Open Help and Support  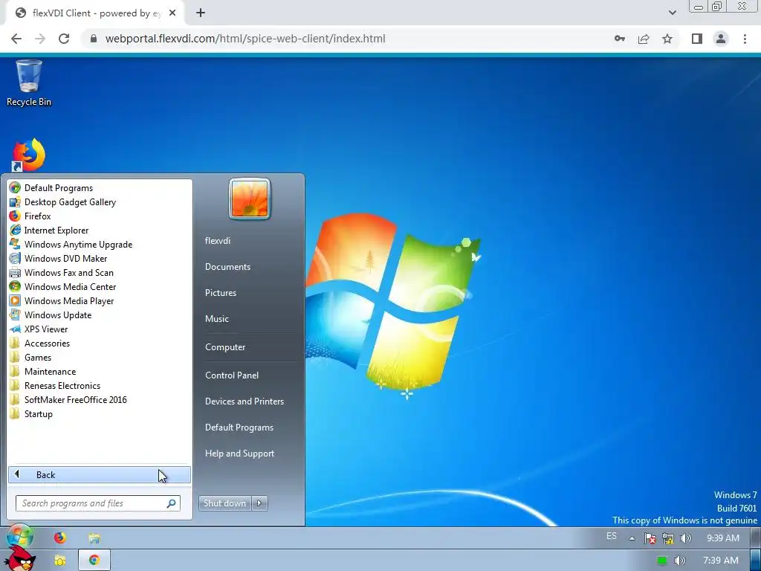[239, 454]
